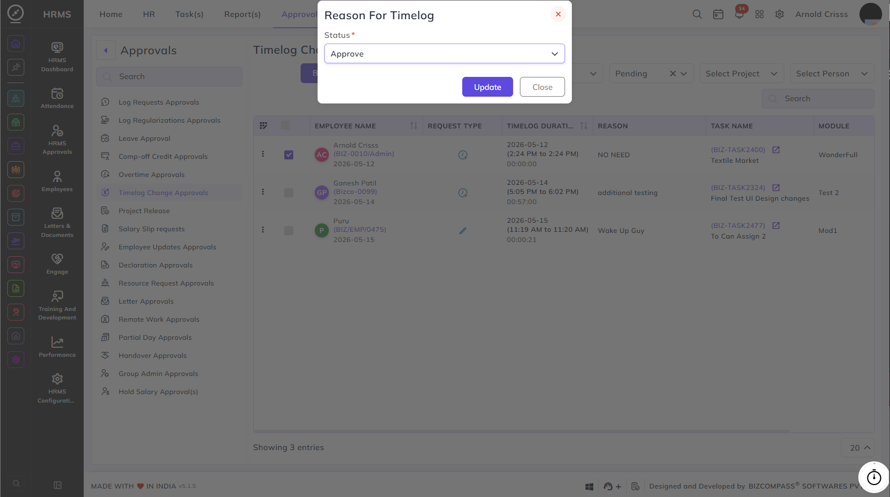Open the HR menu
This screenshot has width=890, height=497.
pos(149,14)
